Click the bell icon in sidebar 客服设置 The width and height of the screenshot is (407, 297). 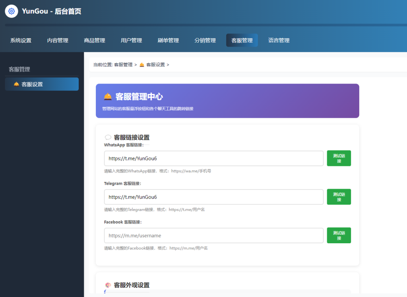[x=16, y=84]
